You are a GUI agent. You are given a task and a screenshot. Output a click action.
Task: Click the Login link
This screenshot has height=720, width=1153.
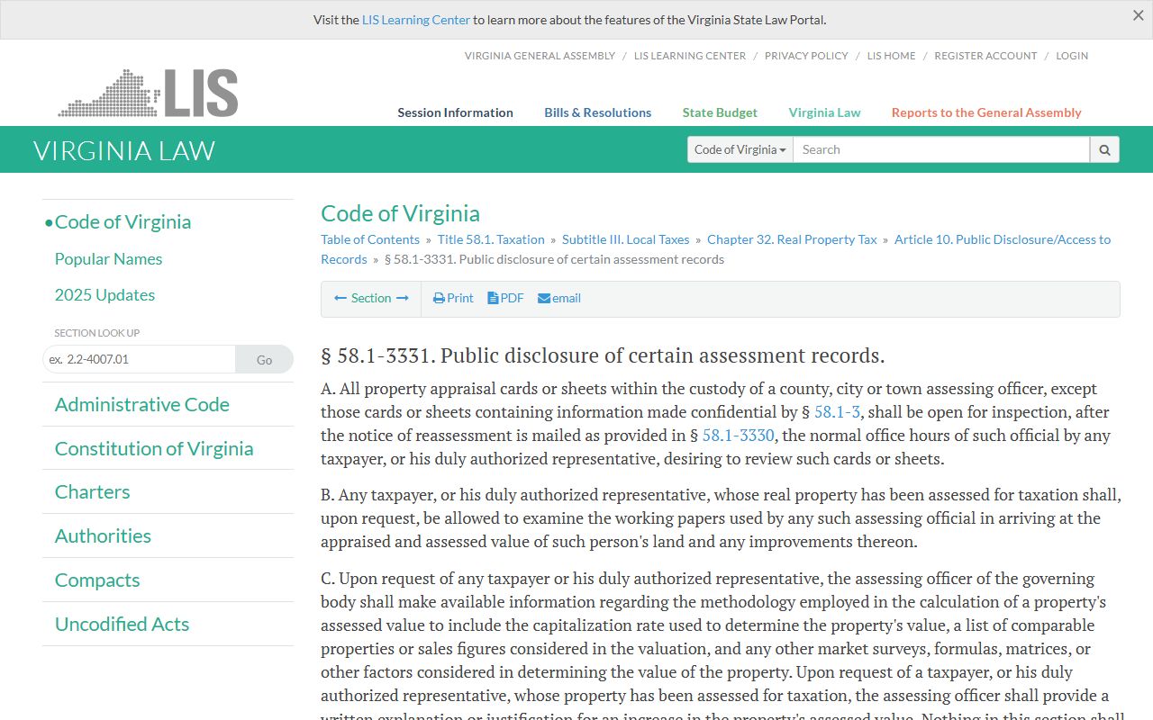(x=1071, y=56)
